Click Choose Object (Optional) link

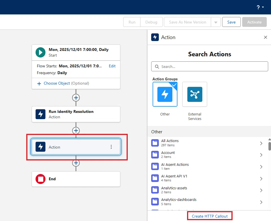click(x=66, y=83)
